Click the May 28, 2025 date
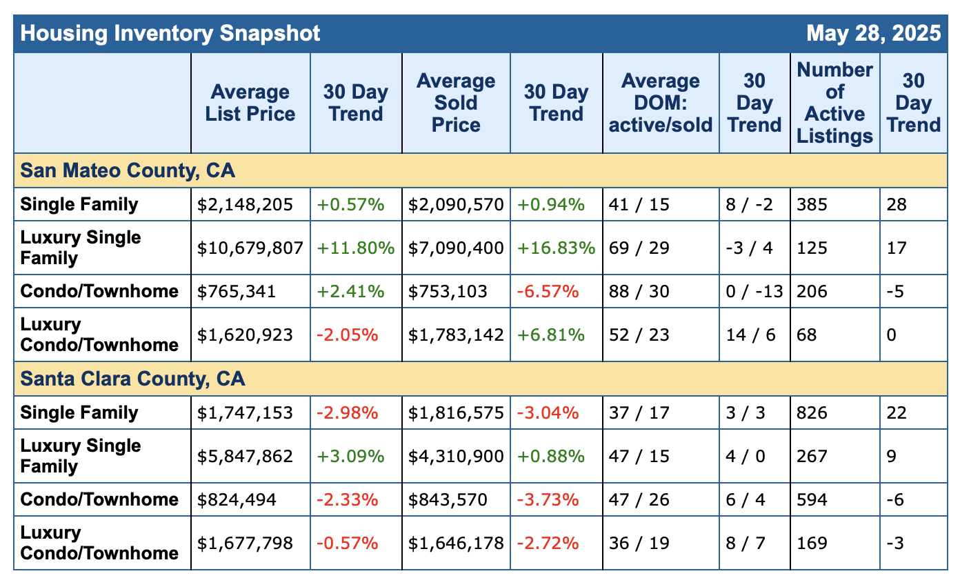 coord(873,33)
